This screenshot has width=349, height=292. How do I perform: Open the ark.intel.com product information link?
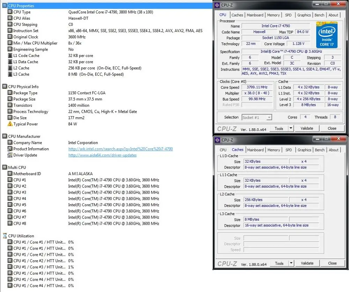[121, 149]
